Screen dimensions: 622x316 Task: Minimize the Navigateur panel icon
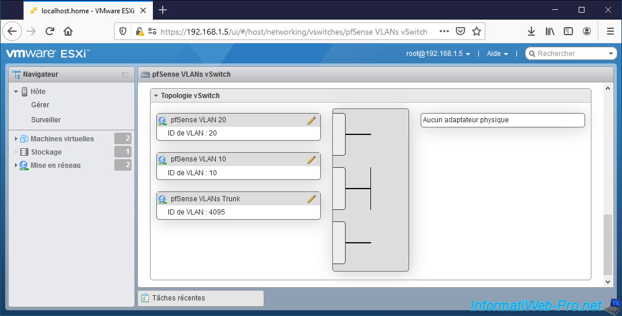(125, 74)
